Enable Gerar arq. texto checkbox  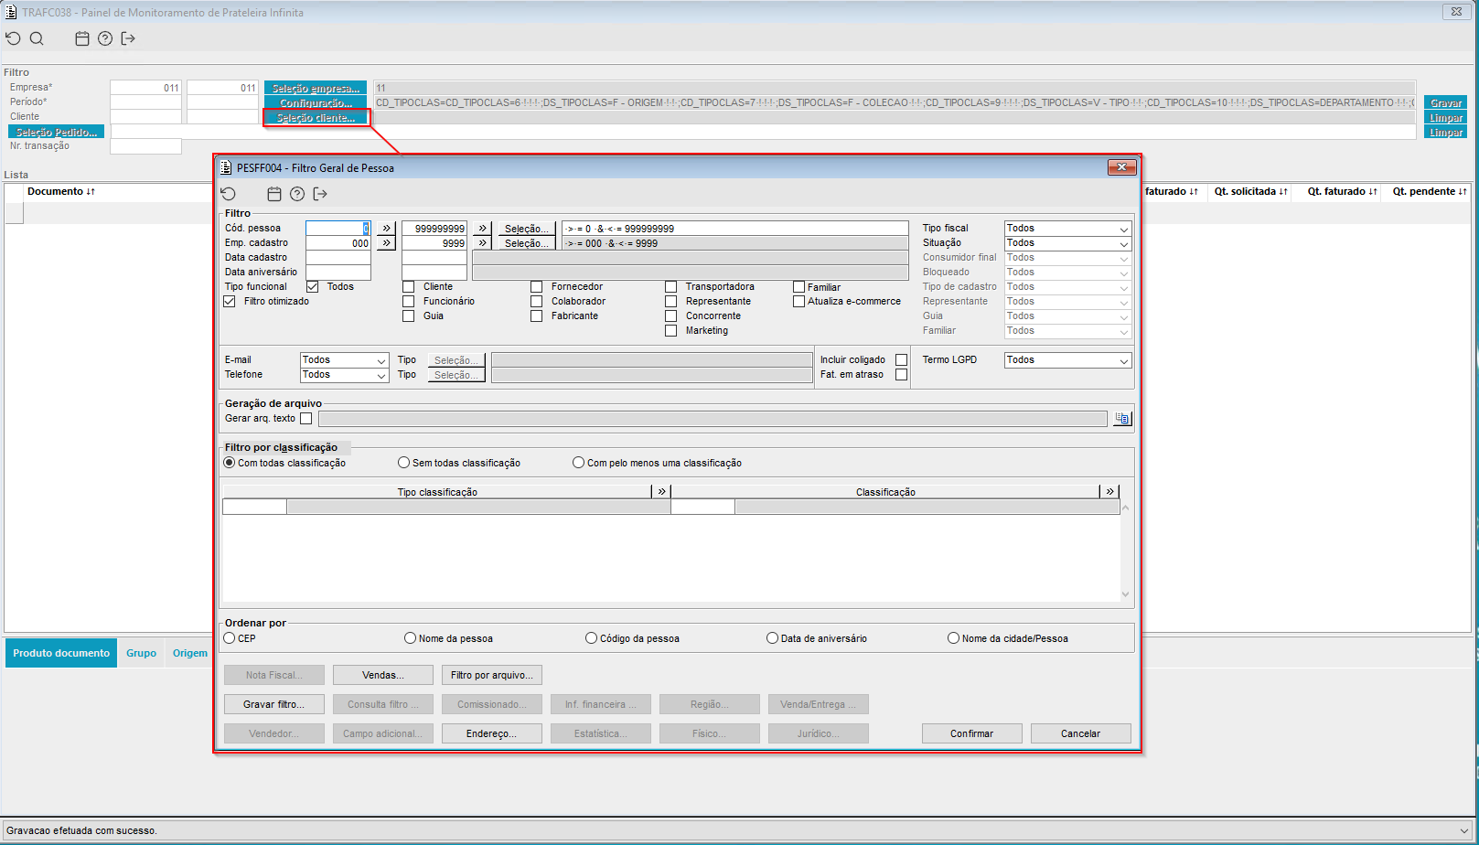tap(306, 419)
